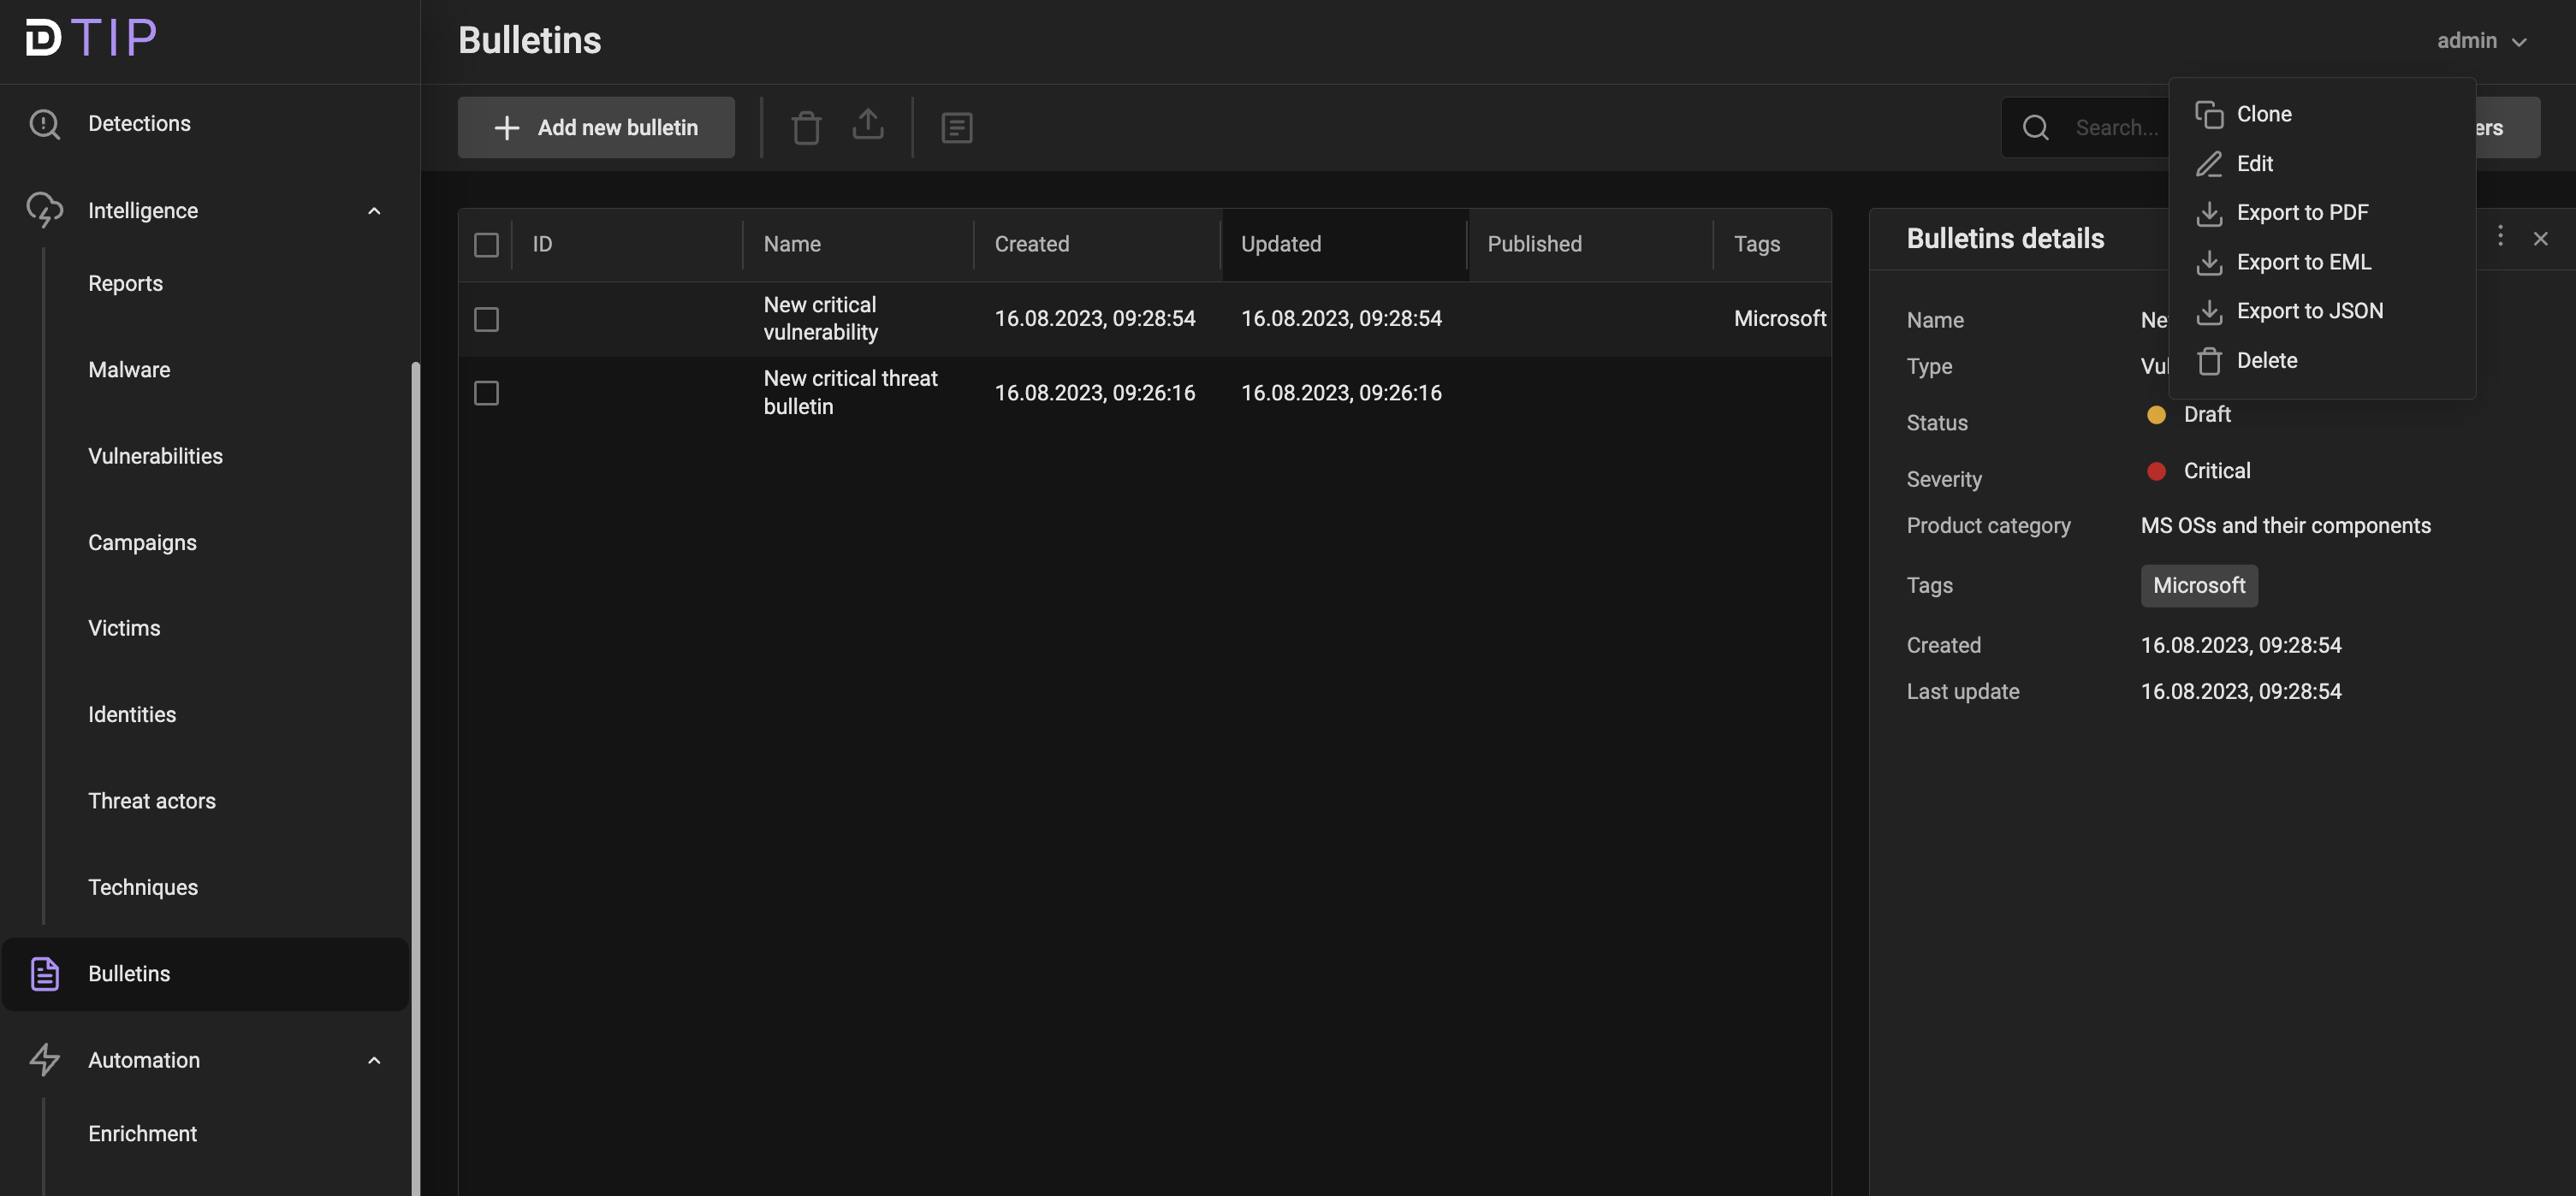Click the trash delete icon in toolbar
The height and width of the screenshot is (1196, 2576).
tap(806, 127)
